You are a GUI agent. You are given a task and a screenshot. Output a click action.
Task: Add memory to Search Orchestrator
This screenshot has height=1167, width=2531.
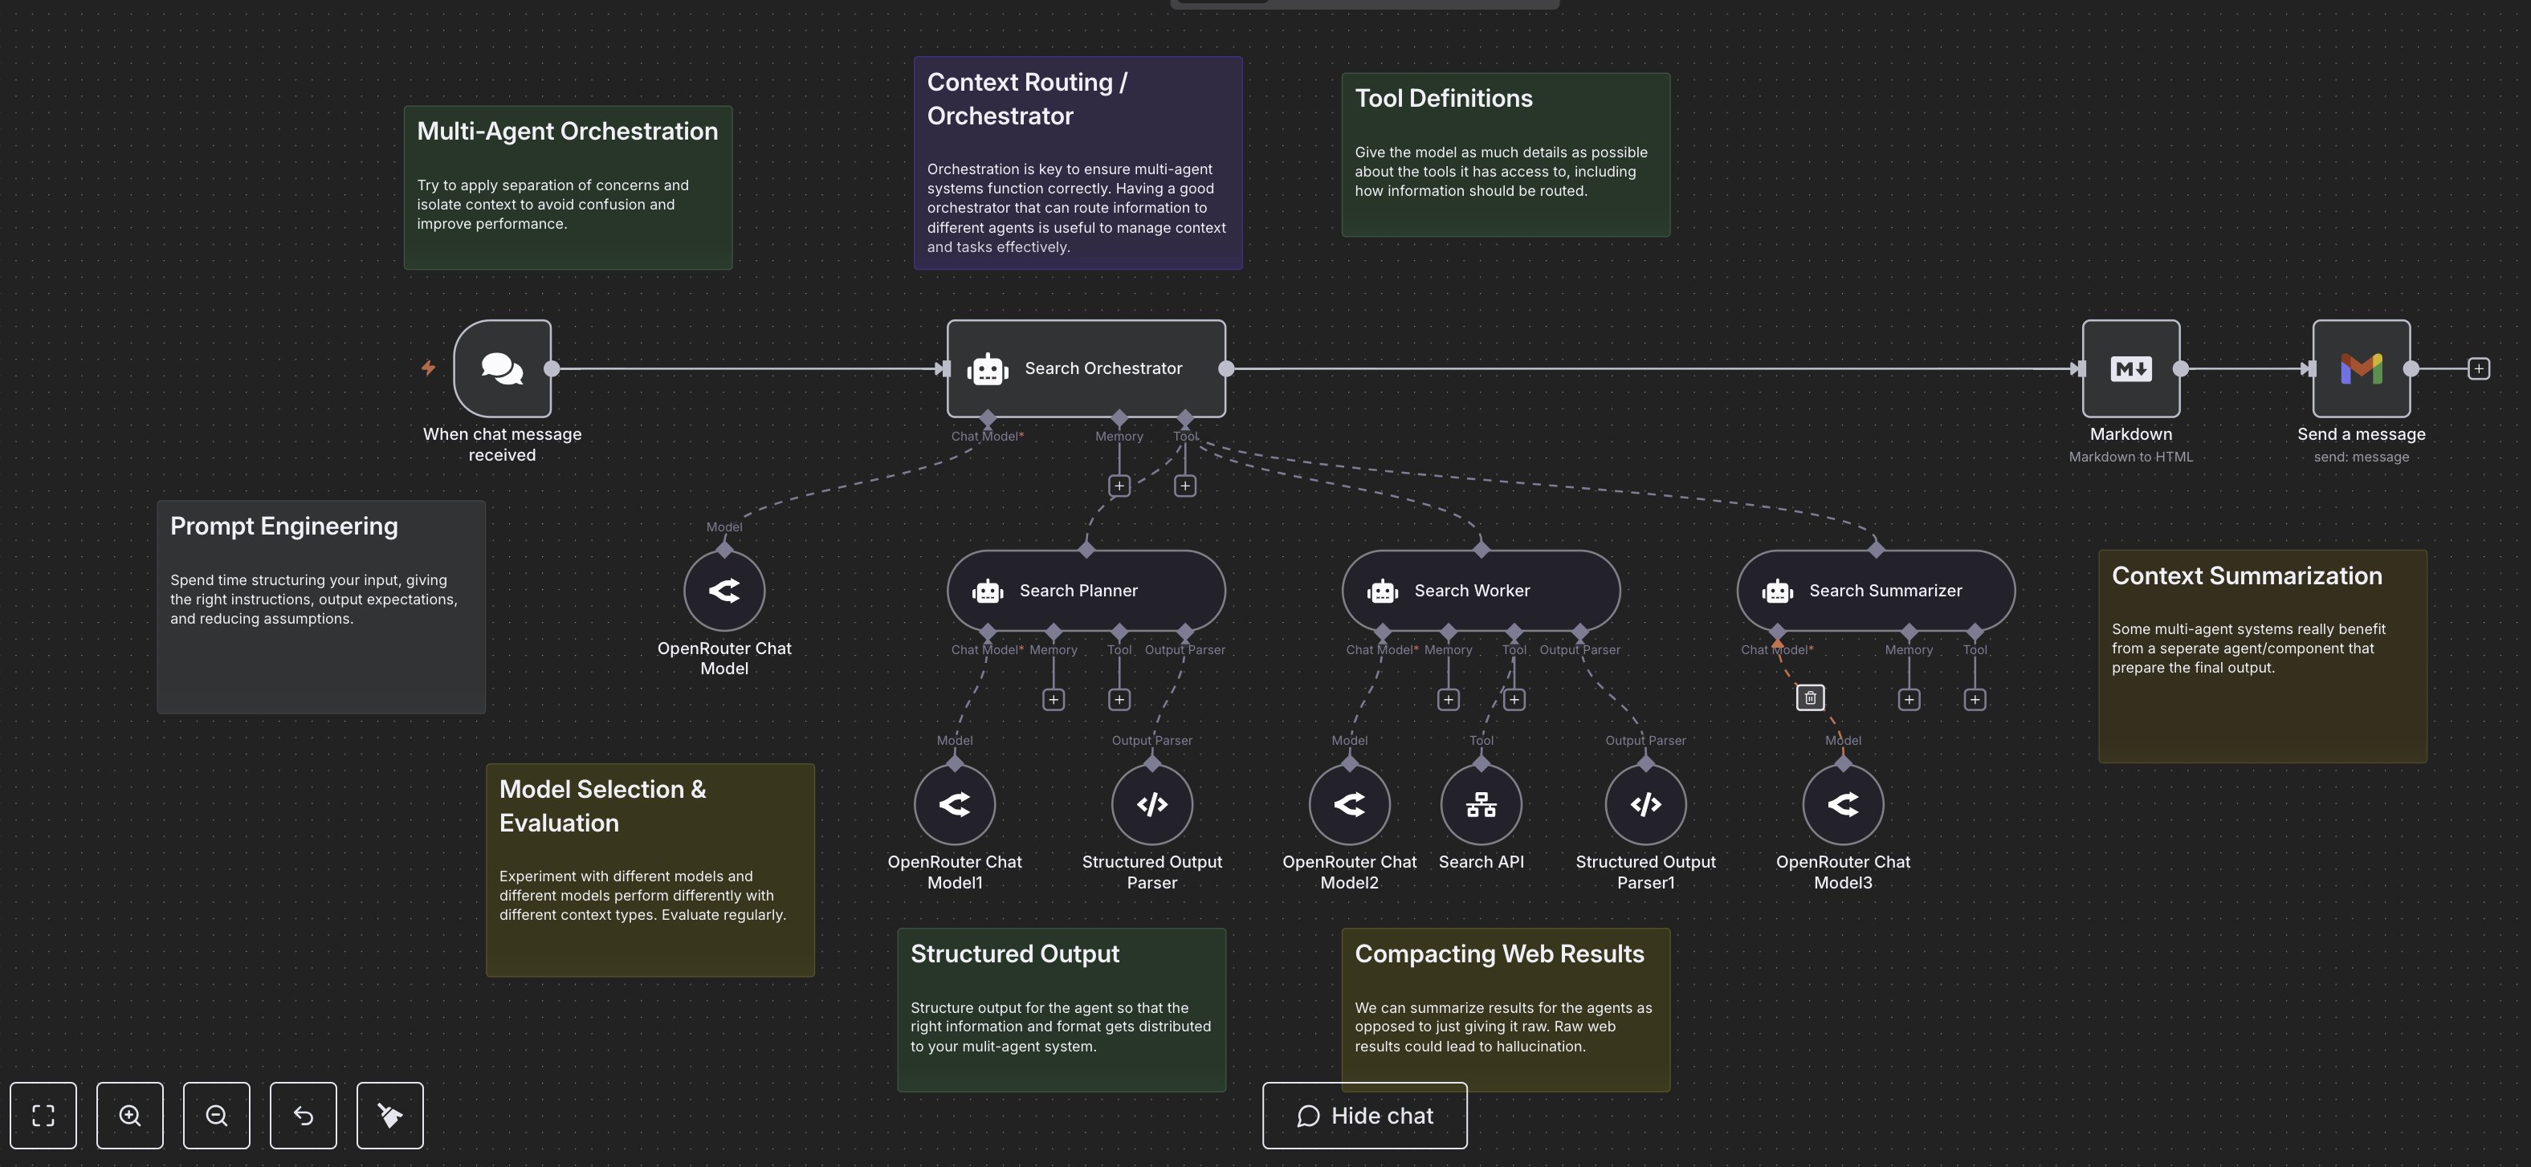click(1119, 486)
